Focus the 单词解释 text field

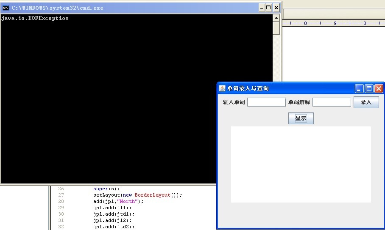click(332, 102)
